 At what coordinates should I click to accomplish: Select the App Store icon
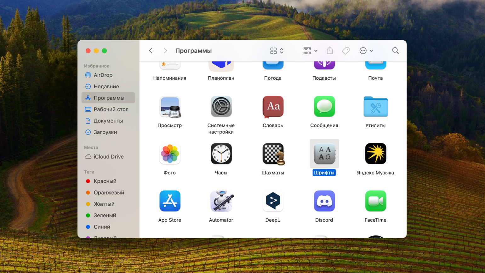coord(170,201)
